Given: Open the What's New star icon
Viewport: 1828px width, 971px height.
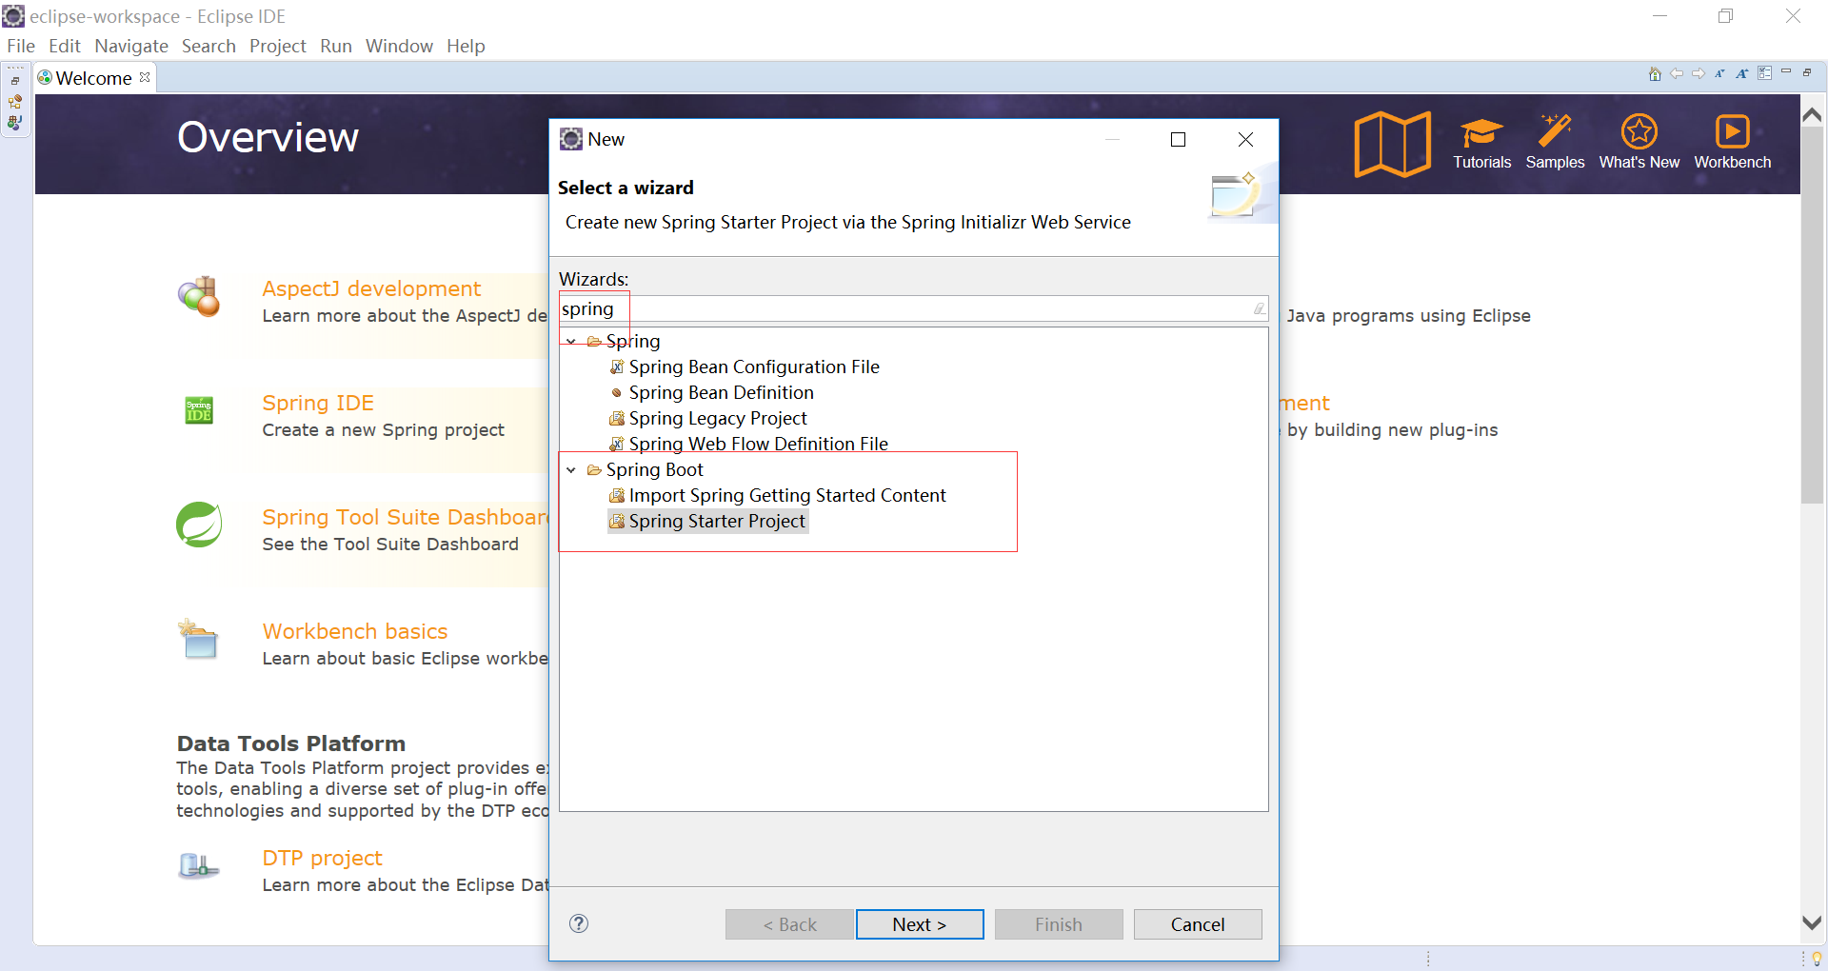Looking at the screenshot, I should [1639, 131].
